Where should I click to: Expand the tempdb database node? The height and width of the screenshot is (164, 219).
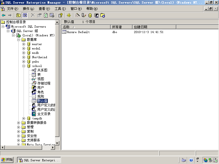coord(24,118)
